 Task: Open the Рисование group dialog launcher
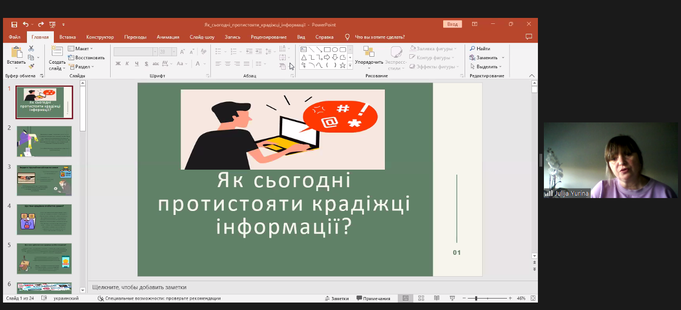(462, 76)
